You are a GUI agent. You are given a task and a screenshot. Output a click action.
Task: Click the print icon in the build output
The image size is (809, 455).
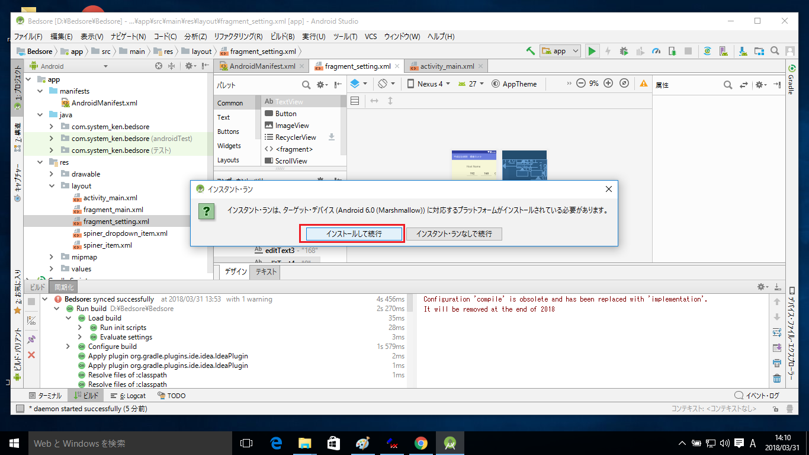click(777, 363)
